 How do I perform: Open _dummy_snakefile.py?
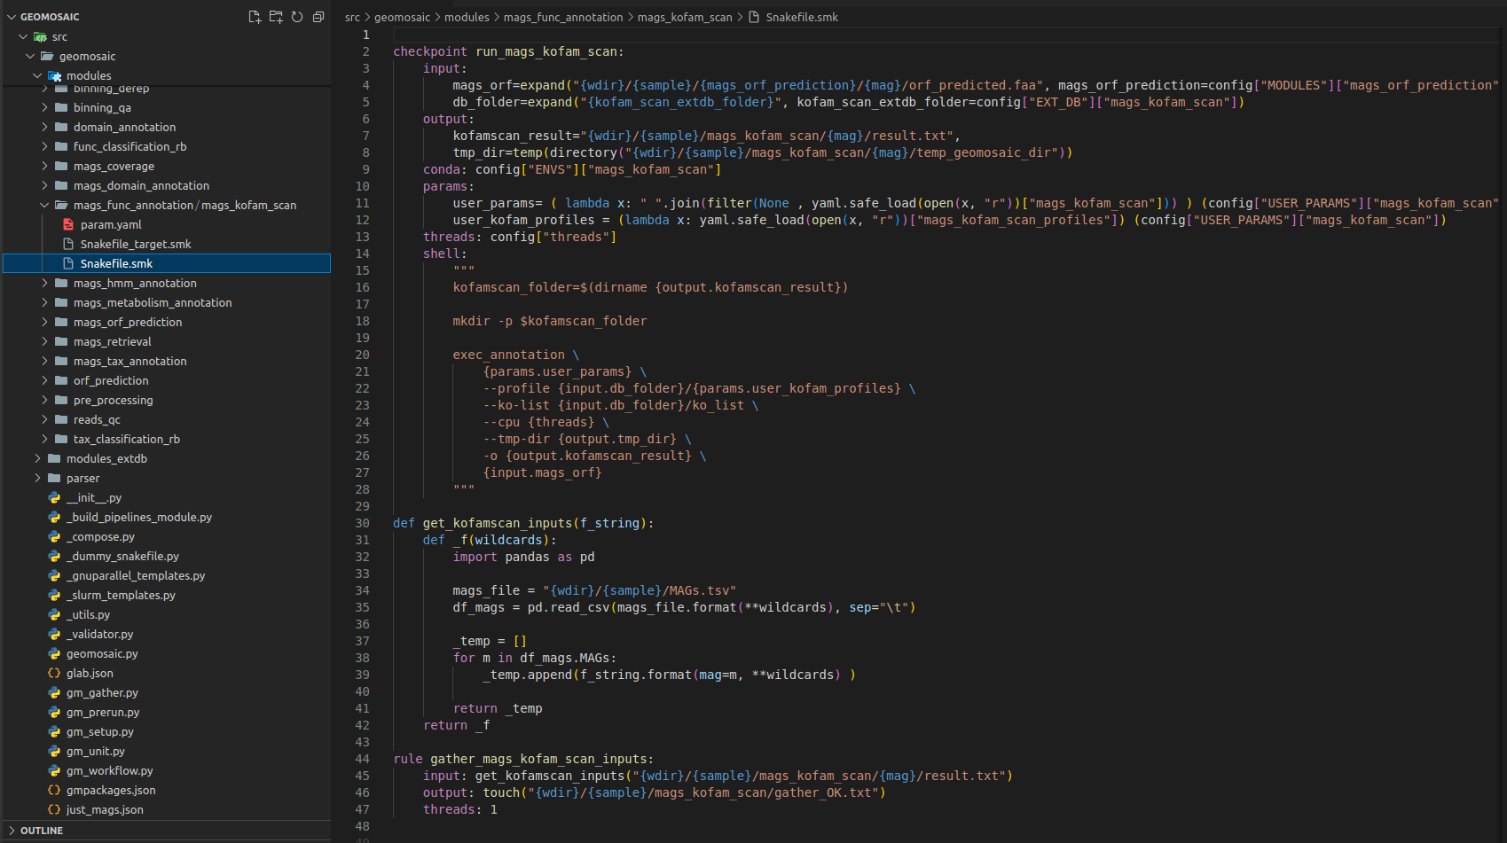[x=122, y=556]
